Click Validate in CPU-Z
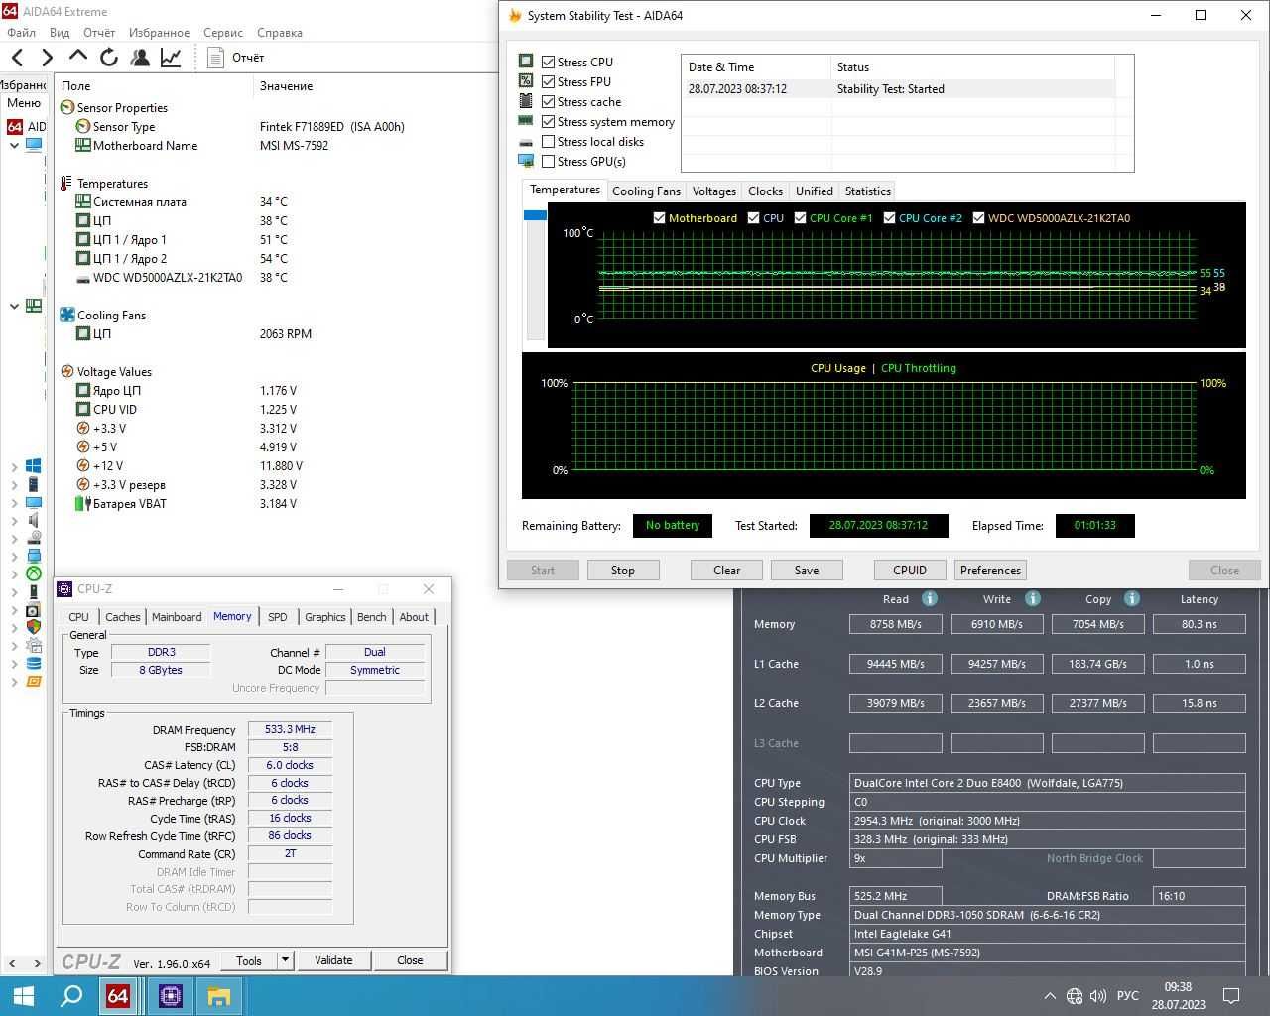The height and width of the screenshot is (1016, 1270). click(x=333, y=959)
